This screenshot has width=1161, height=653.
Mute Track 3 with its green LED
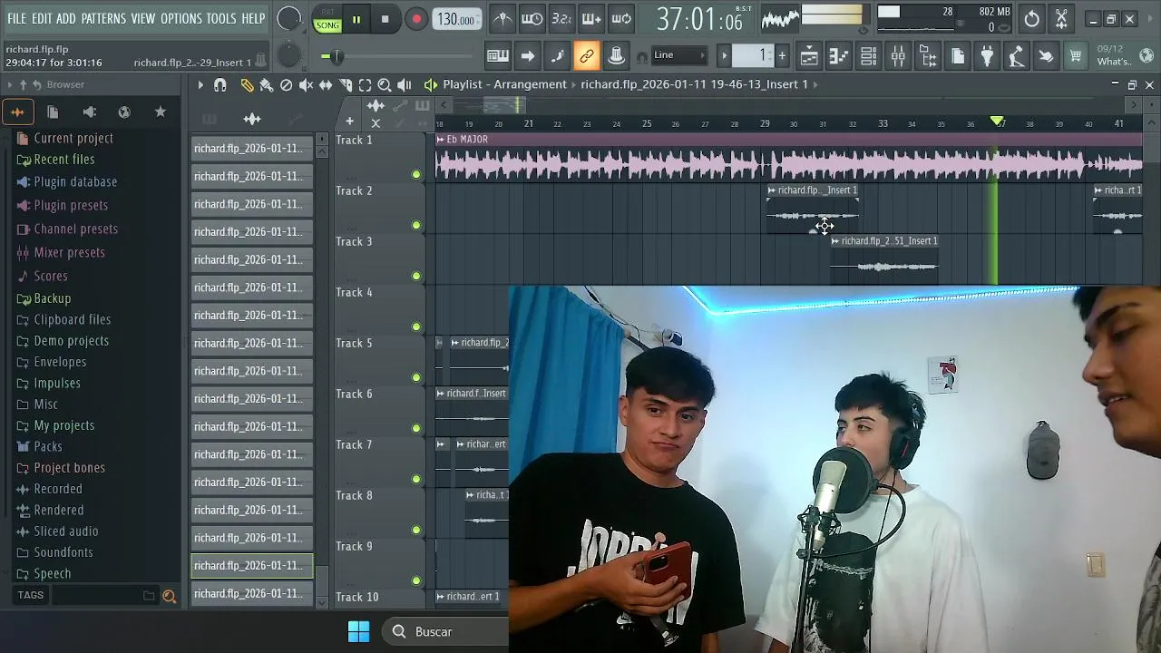click(x=416, y=276)
